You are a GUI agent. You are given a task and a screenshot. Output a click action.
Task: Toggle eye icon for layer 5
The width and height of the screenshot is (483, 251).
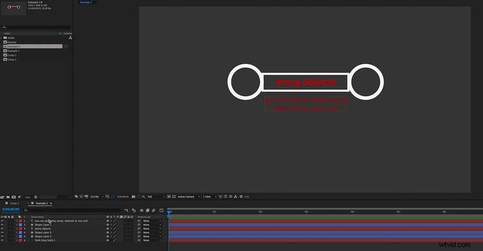pos(2,236)
